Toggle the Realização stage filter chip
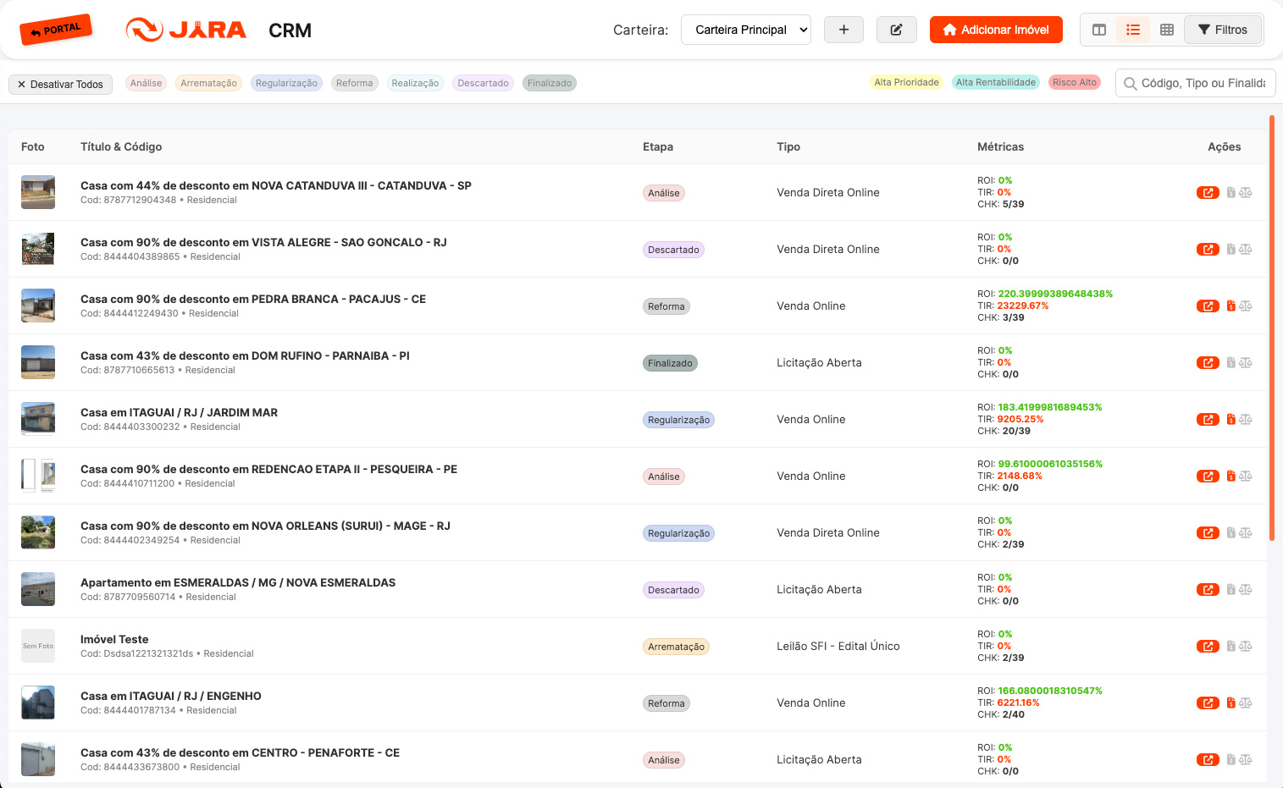The height and width of the screenshot is (788, 1283). (415, 83)
